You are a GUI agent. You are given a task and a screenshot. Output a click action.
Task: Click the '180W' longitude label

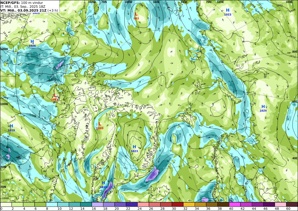click(128, 2)
